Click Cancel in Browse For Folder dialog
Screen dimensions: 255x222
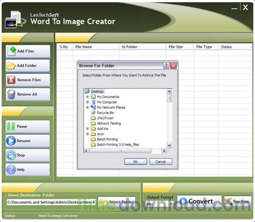click(x=160, y=162)
